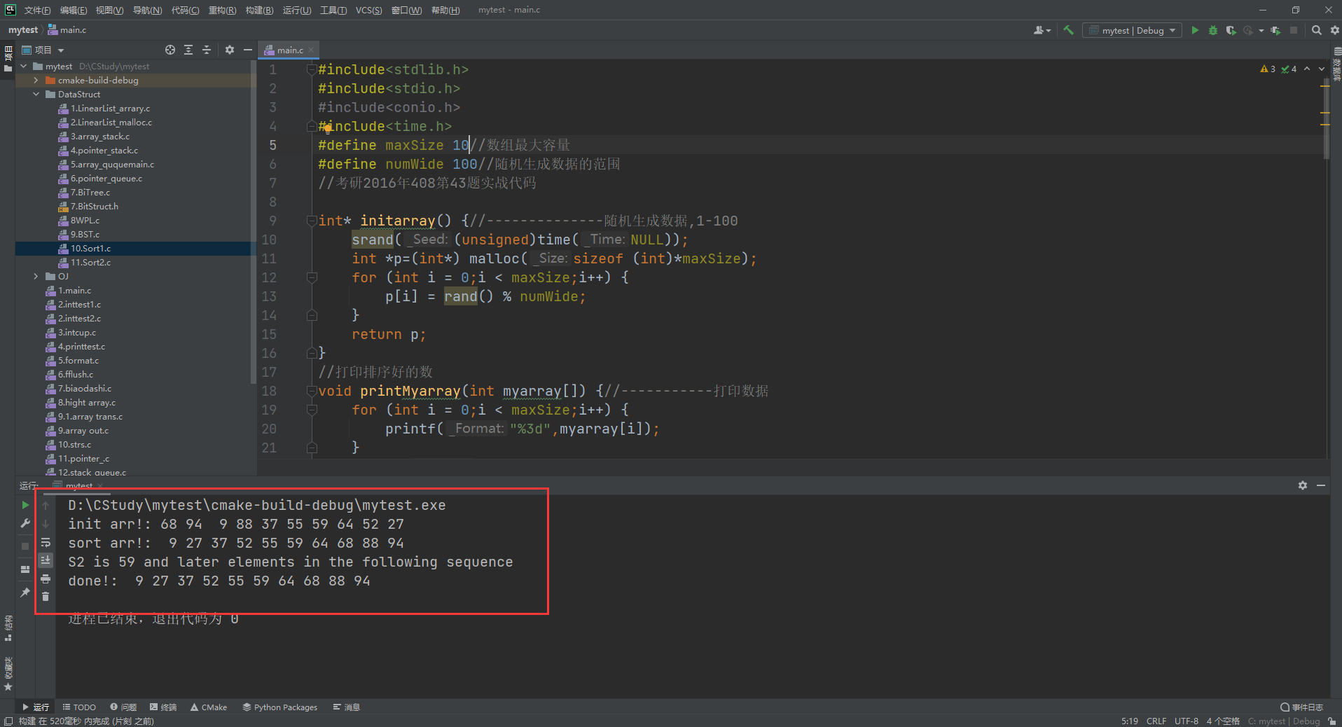
Task: Close the mytest run tab
Action: point(100,485)
